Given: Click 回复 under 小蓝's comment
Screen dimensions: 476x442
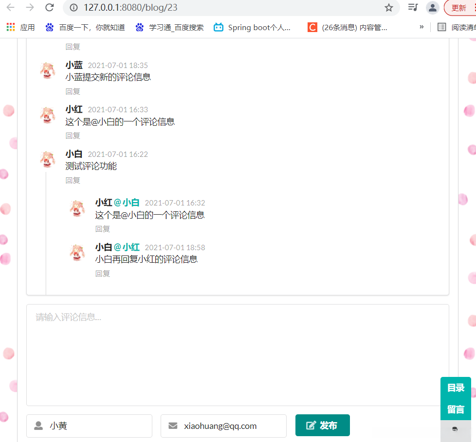Looking at the screenshot, I should tap(72, 91).
